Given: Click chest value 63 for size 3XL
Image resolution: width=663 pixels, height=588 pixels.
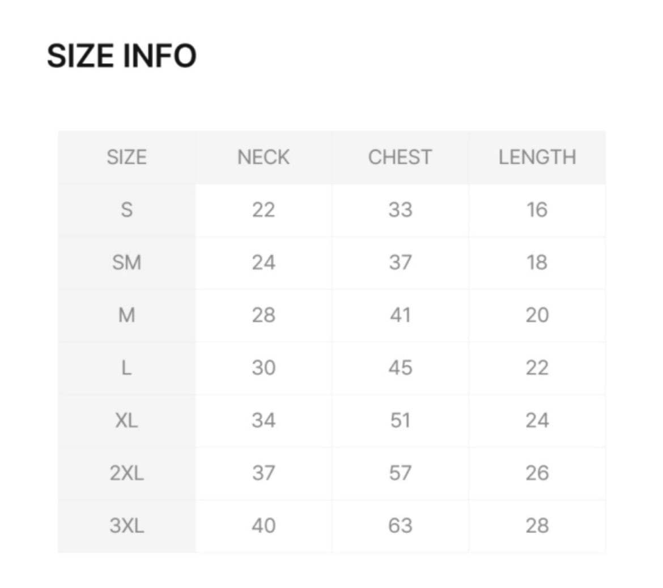Looking at the screenshot, I should pyautogui.click(x=400, y=526).
